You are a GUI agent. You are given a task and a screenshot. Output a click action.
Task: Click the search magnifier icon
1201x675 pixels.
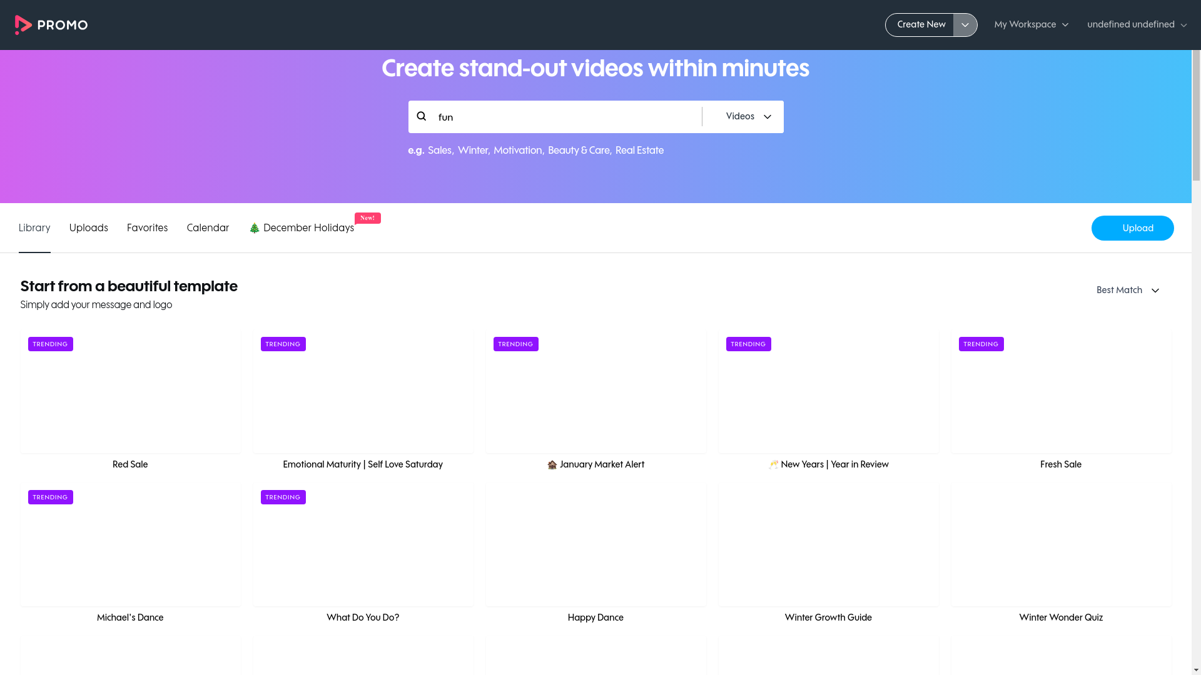tap(422, 116)
